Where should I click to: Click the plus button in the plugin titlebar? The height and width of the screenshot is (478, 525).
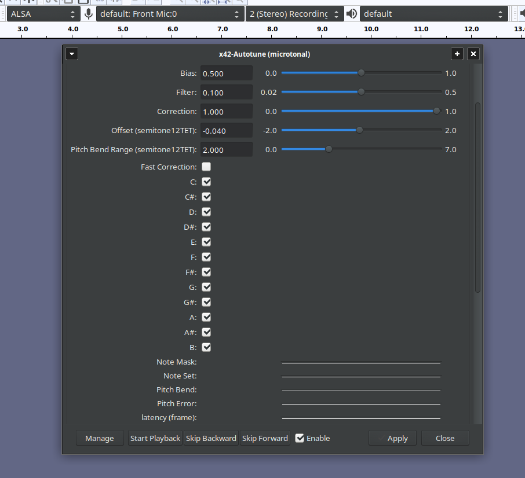(457, 54)
